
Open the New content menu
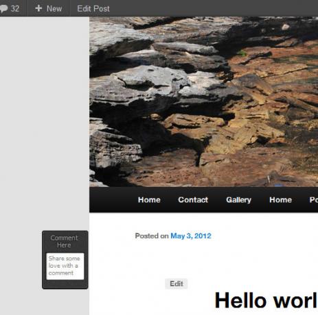click(x=48, y=8)
